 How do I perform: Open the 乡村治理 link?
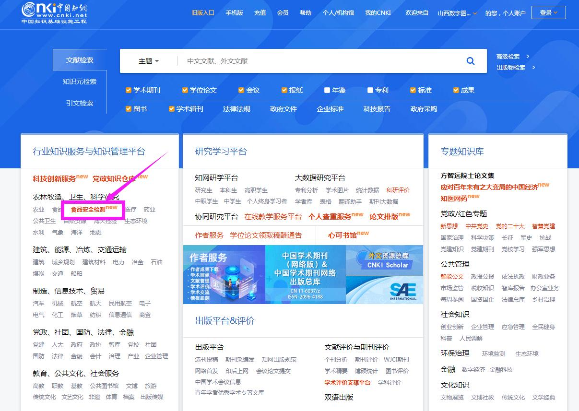[x=544, y=299]
